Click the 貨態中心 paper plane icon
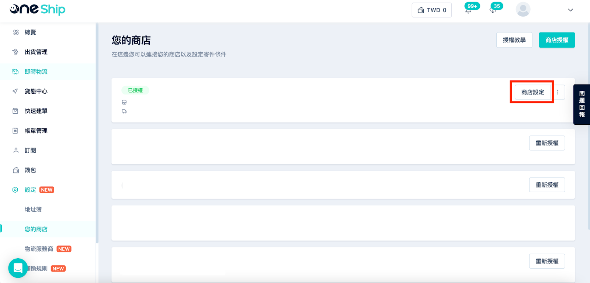The image size is (590, 283). (x=15, y=91)
